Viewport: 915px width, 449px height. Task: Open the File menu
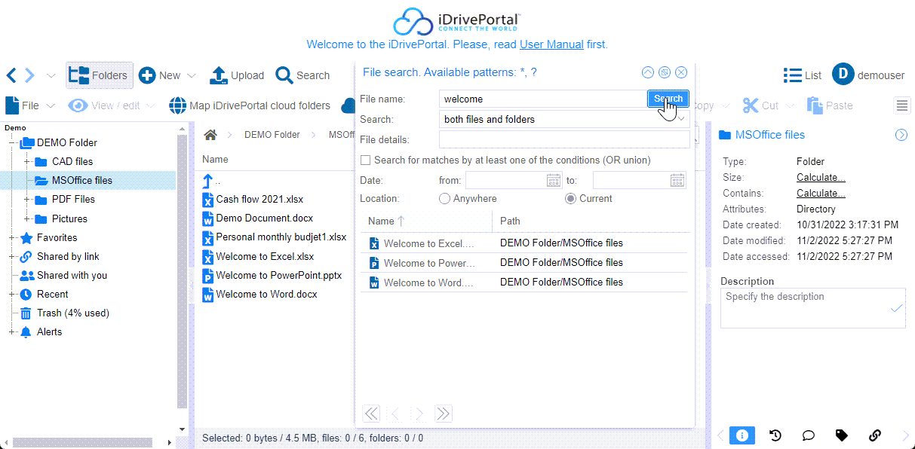point(30,105)
